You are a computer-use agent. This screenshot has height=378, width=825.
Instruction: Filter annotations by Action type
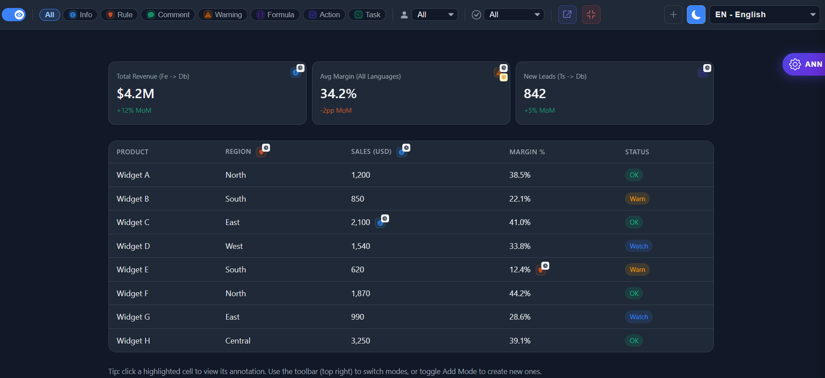coord(324,15)
